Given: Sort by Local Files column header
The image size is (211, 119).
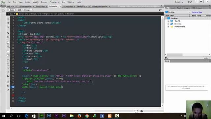Looking at the screenshot, I should pyautogui.click(x=177, y=16).
